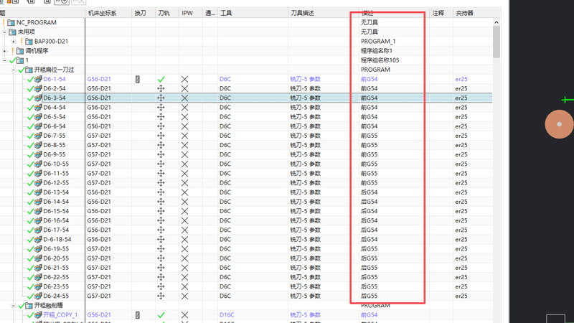The height and width of the screenshot is (323, 574).
Task: Click IPW cross icon in D6-5-54 row
Action: tap(185, 117)
